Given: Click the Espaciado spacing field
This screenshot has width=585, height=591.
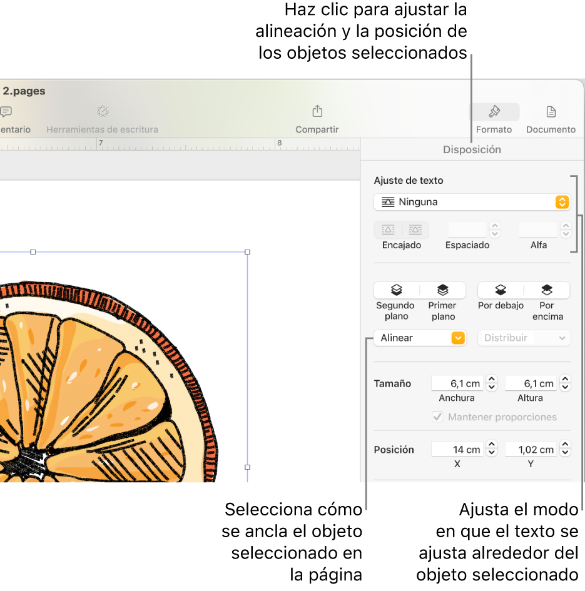Looking at the screenshot, I should pyautogui.click(x=467, y=230).
